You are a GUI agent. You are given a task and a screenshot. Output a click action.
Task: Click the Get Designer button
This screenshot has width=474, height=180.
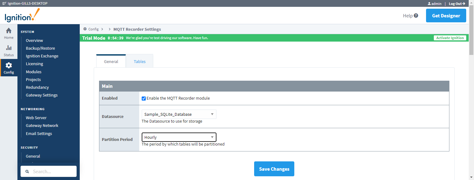click(x=446, y=16)
